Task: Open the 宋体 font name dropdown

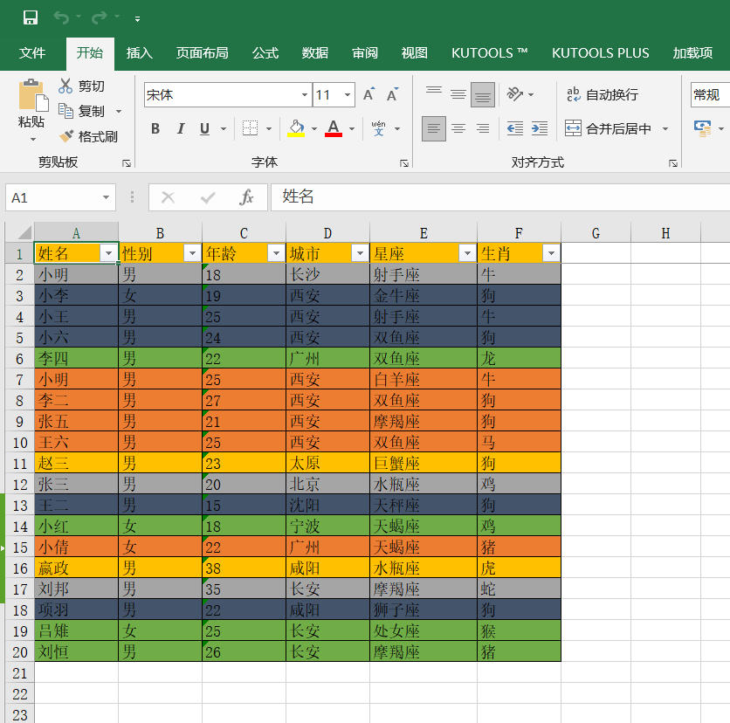Action: coord(305,94)
